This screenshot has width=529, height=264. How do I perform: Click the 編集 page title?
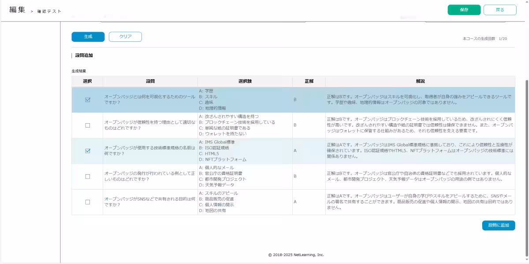click(x=17, y=10)
